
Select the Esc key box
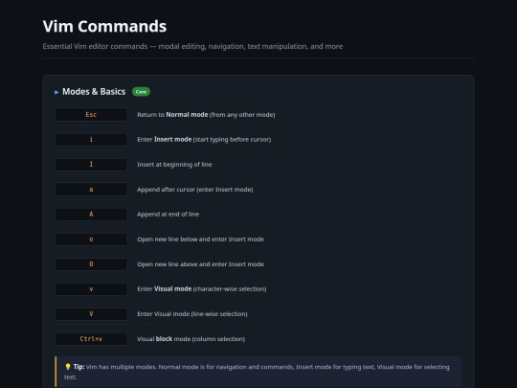click(x=91, y=115)
